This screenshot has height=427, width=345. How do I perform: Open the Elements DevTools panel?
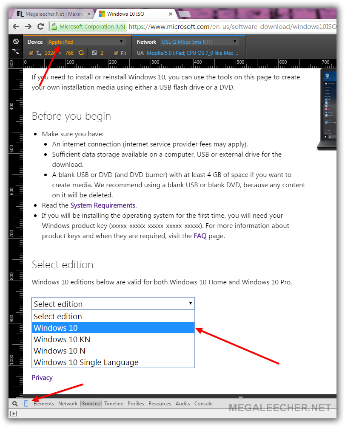click(x=44, y=404)
